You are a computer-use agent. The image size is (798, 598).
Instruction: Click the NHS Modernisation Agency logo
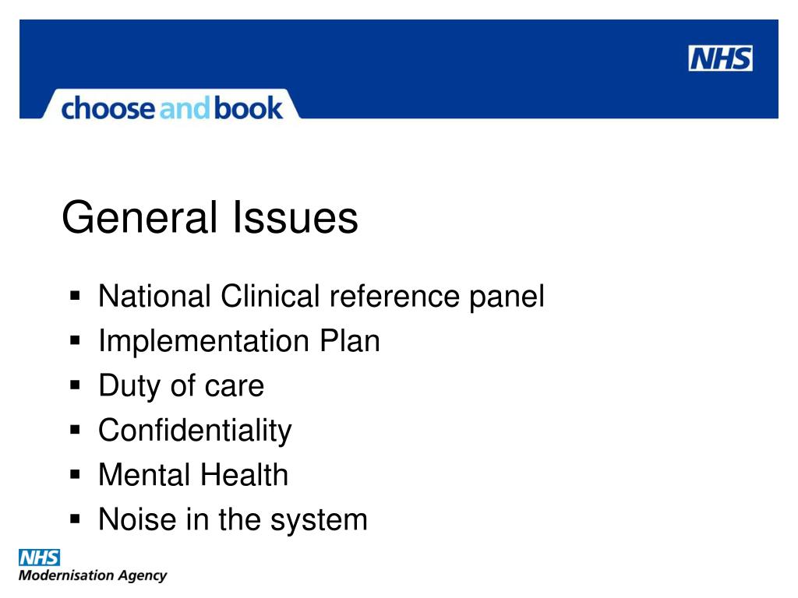pos(93,565)
